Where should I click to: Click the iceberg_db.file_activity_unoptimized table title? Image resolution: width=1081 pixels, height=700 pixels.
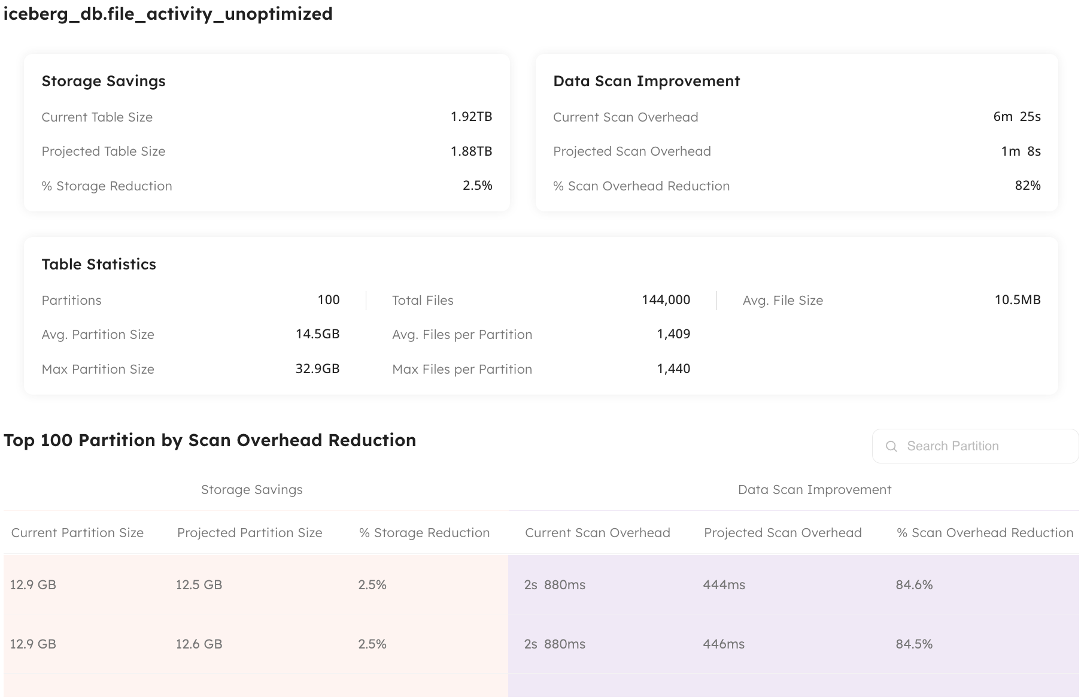pyautogui.click(x=168, y=14)
